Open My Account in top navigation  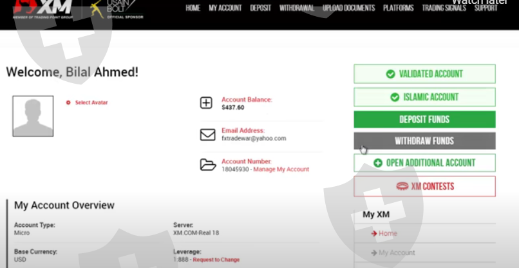click(x=225, y=8)
